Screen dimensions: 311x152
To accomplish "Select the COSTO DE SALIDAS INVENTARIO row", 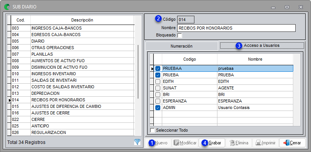I will click(x=72, y=87).
